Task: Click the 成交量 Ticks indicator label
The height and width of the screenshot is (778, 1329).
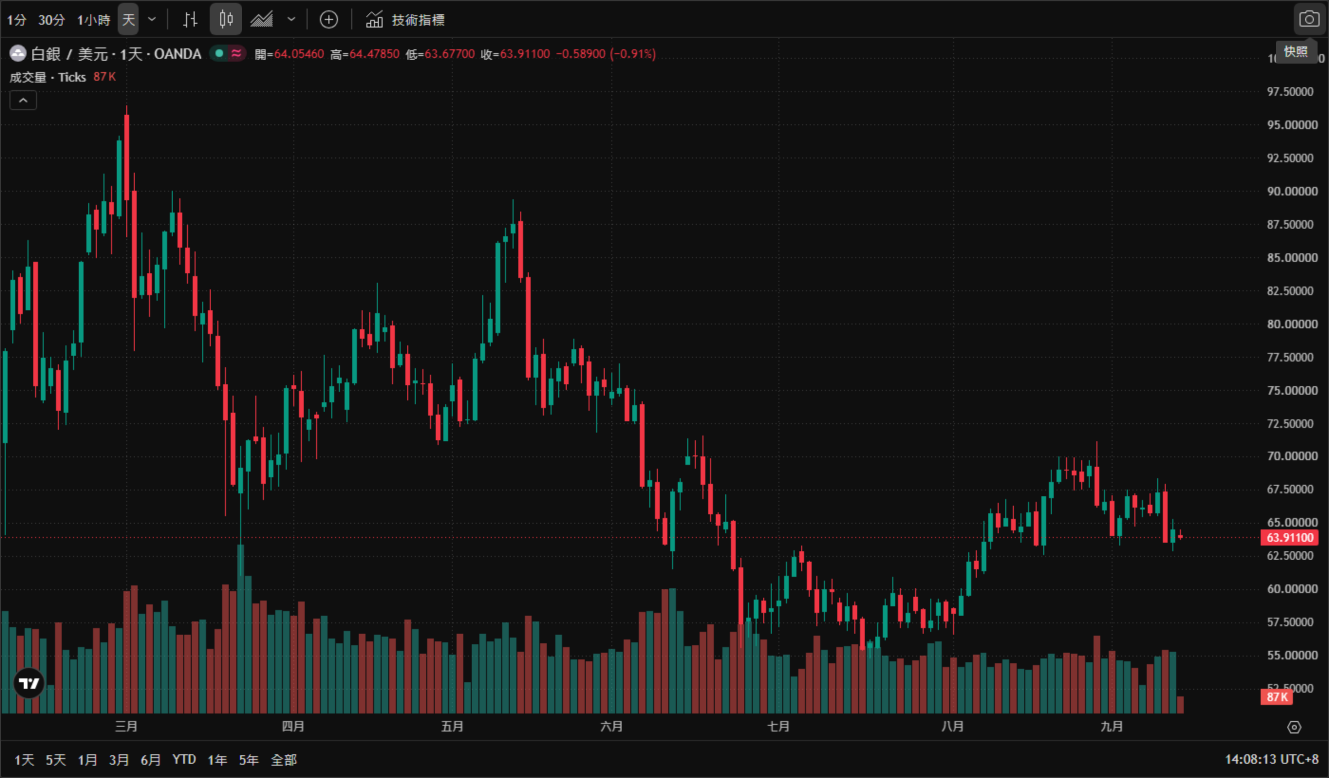Action: pos(47,77)
